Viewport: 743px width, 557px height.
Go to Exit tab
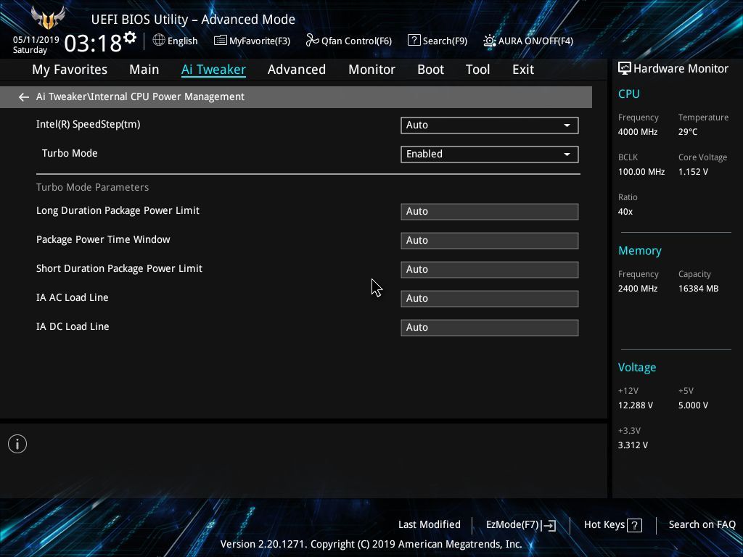[523, 70]
